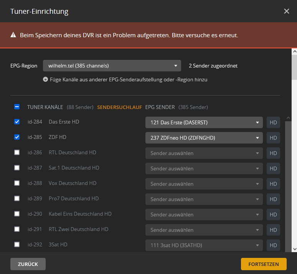Viewport: 297px width, 274px height.
Task: Click 'Füge Kanäle aus anderer EPG-Senderaufstellung' link
Action: (129, 79)
